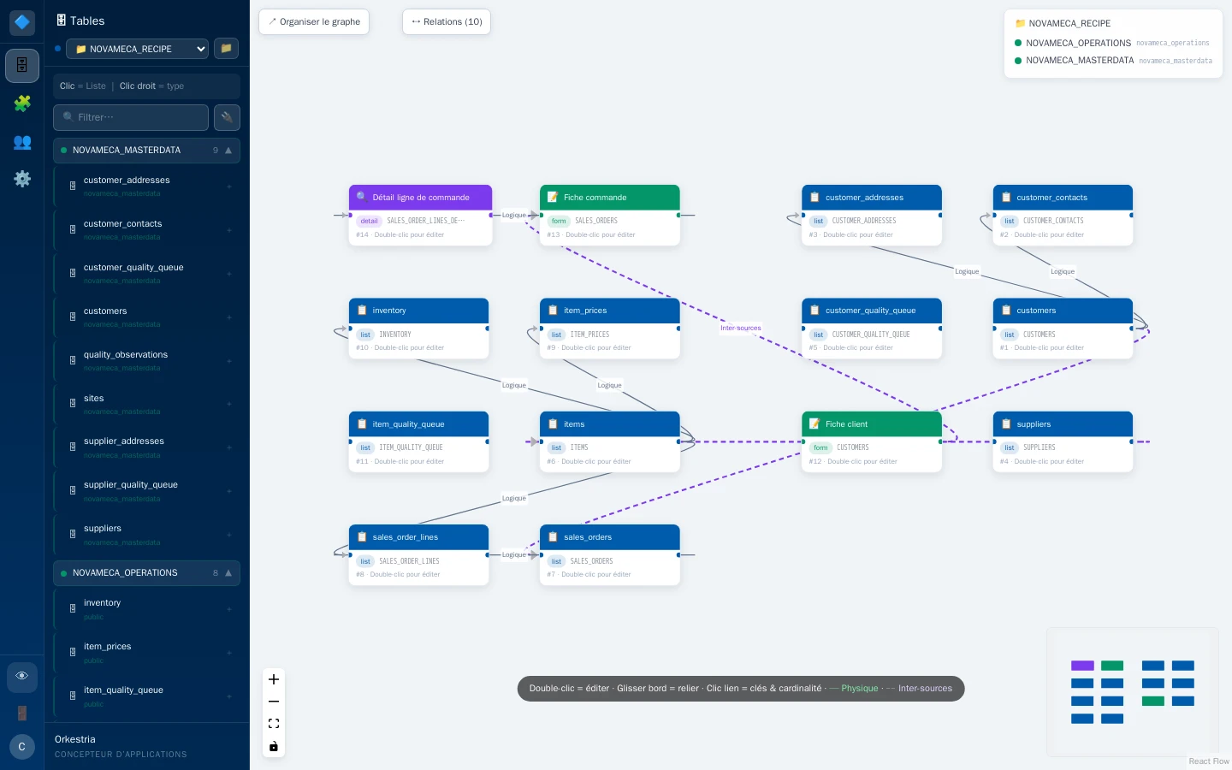Click the plus icon on the item_prices sidebar row
Screen dimensions: 1232x770
click(229, 653)
